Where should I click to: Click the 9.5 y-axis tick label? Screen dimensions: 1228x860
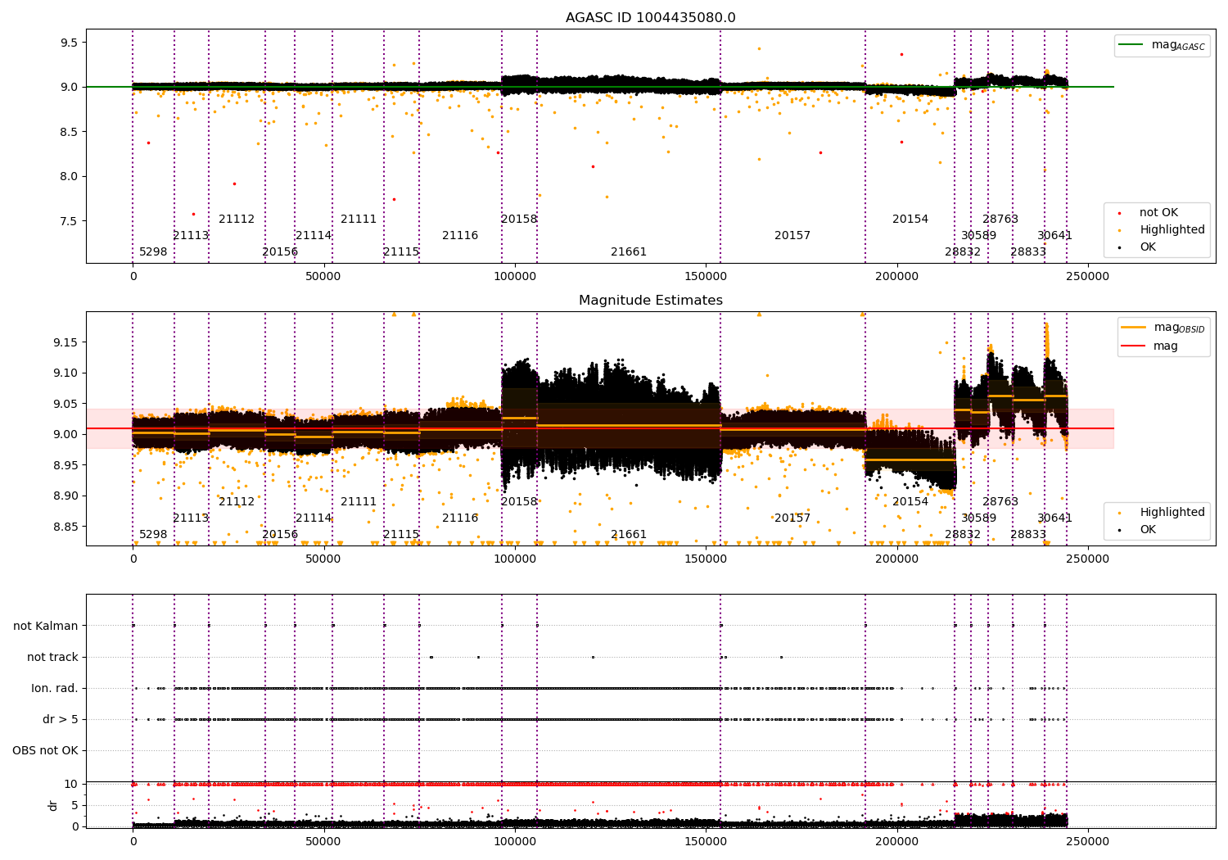coord(70,43)
